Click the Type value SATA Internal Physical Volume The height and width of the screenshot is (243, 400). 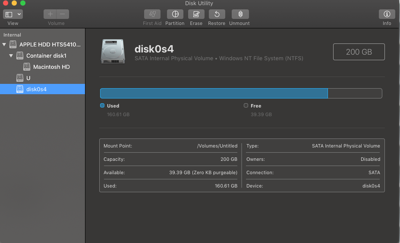click(x=346, y=146)
